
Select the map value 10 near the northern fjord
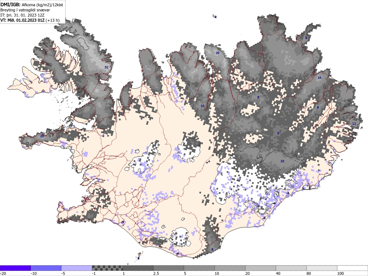coord(202,106)
